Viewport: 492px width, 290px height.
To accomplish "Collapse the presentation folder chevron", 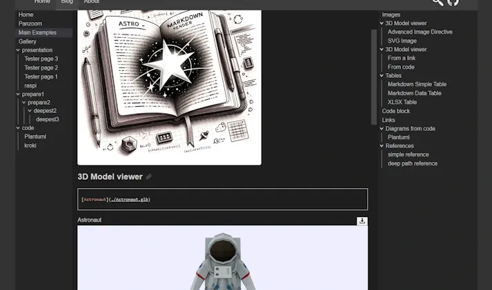I will pos(19,50).
